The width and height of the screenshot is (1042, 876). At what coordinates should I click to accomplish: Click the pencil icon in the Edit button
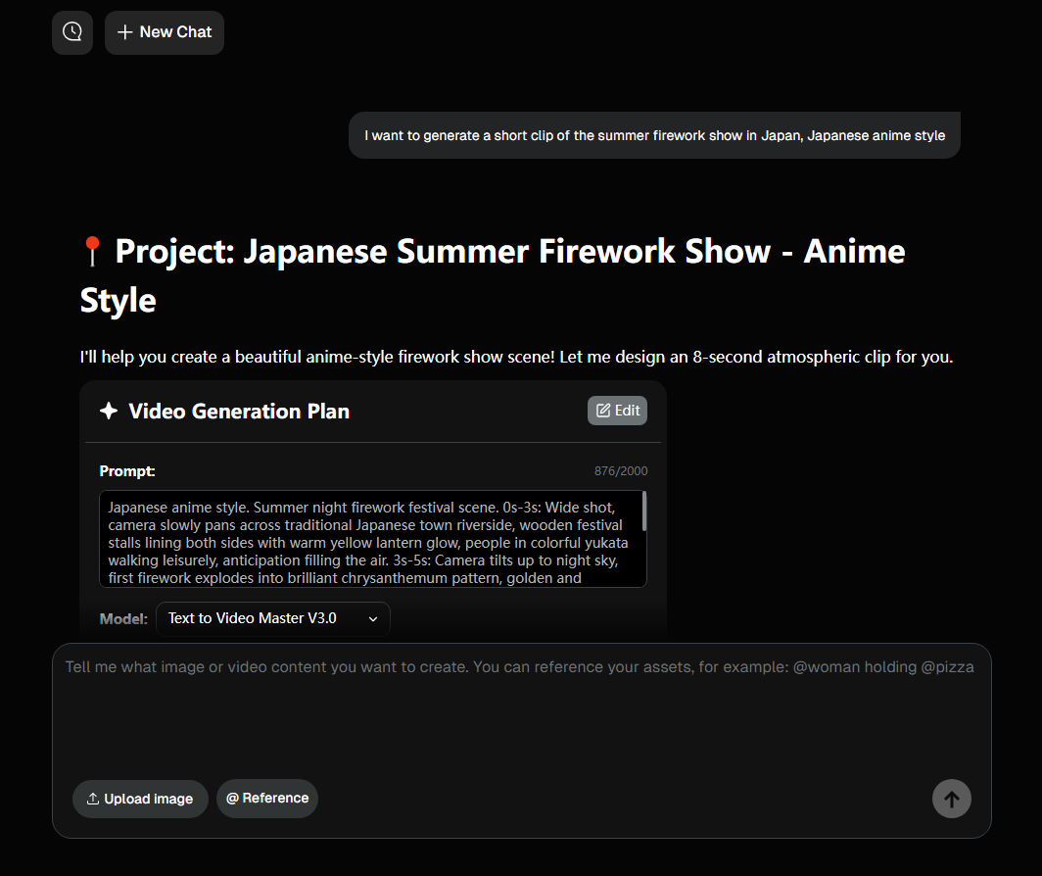[603, 411]
